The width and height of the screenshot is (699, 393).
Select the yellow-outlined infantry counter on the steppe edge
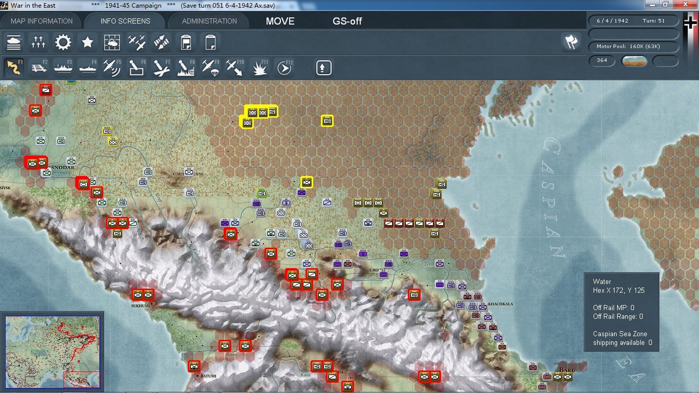[307, 182]
